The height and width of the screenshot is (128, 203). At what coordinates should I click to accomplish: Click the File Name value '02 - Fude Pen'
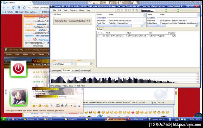[x=173, y=21]
